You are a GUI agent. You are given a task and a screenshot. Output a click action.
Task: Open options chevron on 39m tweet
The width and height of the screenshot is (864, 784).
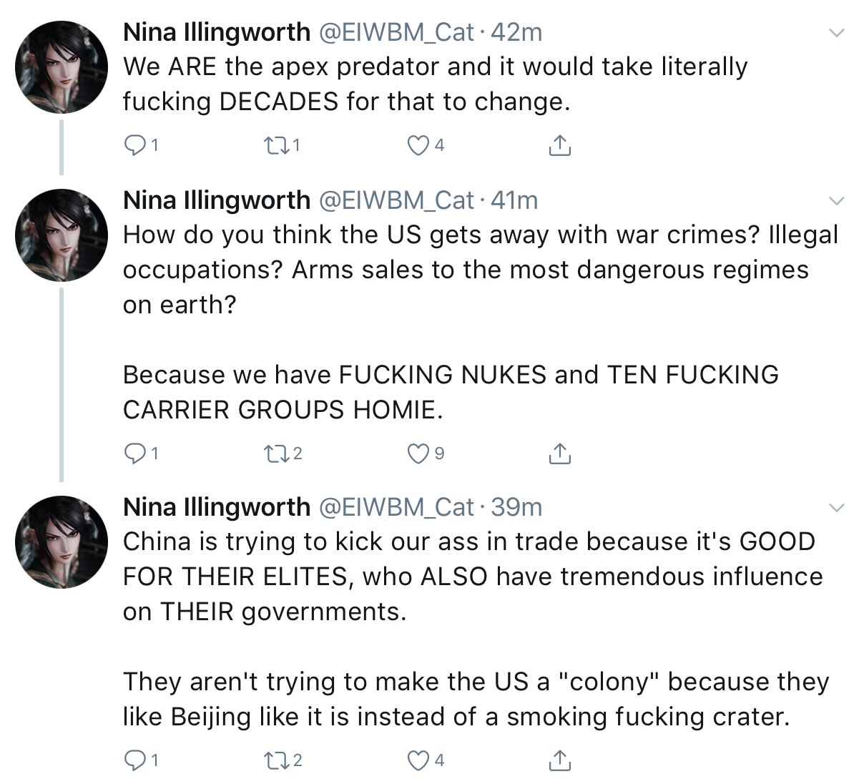pos(836,508)
